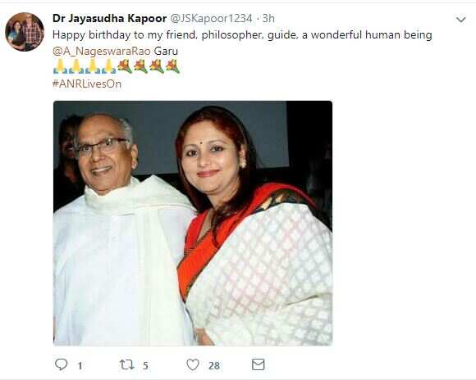Like the tweet with the heart icon
Viewport: 476px width, 380px height.
(193, 364)
